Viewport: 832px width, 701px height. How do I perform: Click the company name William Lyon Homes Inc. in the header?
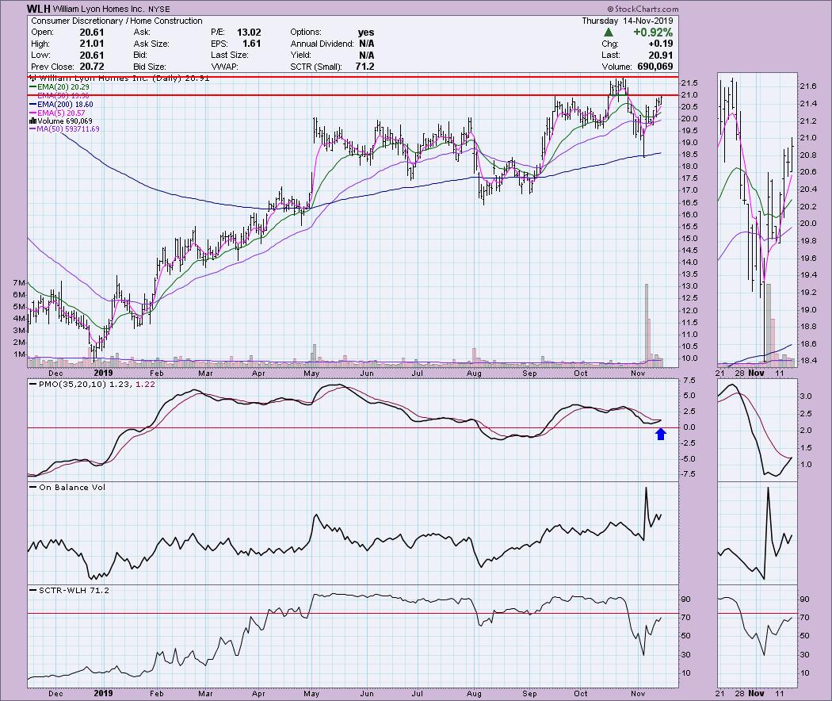click(99, 9)
